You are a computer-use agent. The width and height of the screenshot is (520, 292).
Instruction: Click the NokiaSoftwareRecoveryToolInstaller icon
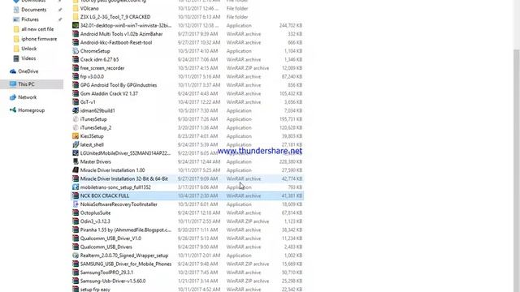point(76,204)
